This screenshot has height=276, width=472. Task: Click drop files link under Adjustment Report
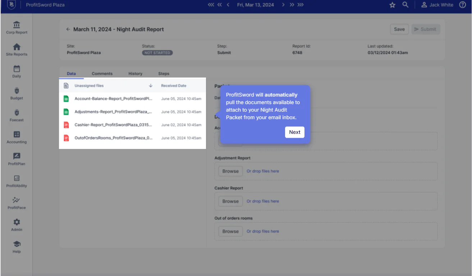263,171
